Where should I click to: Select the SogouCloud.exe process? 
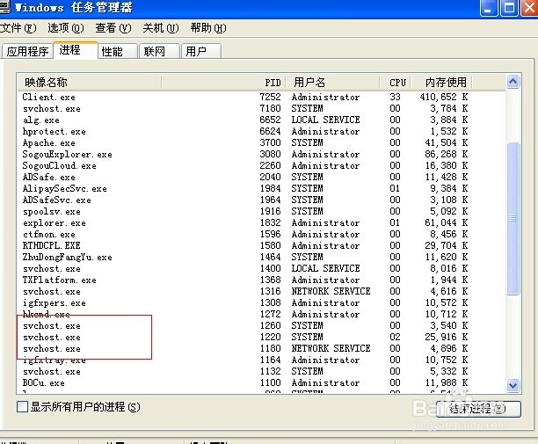[x=261, y=165]
